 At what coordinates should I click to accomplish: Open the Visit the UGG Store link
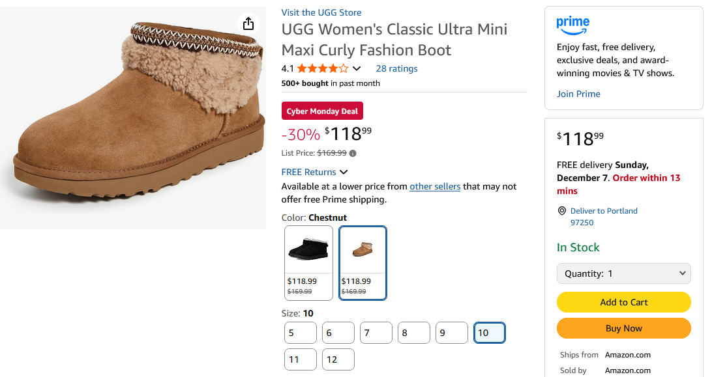321,12
